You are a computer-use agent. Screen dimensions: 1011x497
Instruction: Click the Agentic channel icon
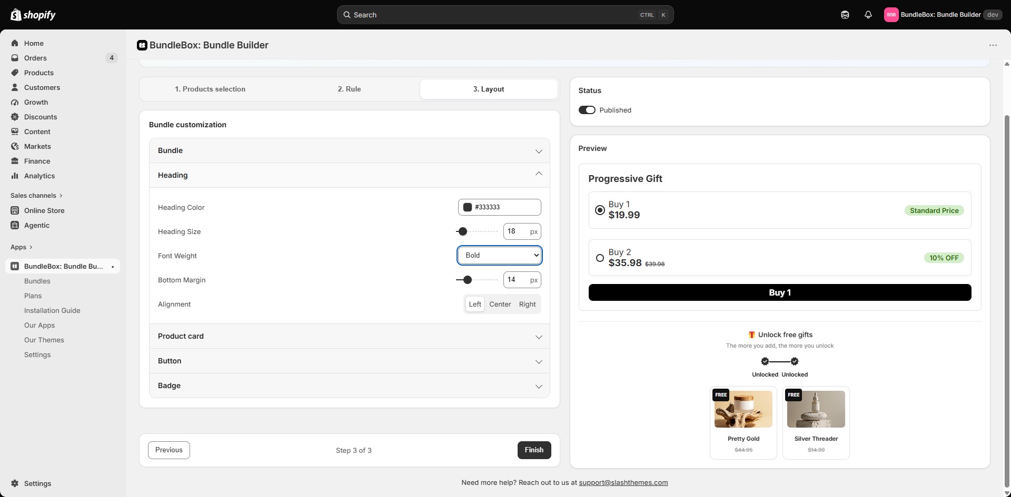pyautogui.click(x=15, y=225)
